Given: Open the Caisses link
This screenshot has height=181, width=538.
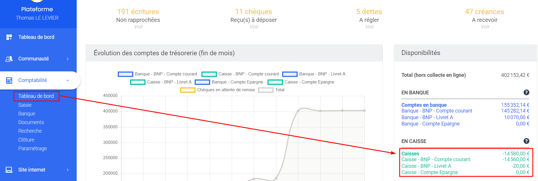Looking at the screenshot, I should 410,154.
